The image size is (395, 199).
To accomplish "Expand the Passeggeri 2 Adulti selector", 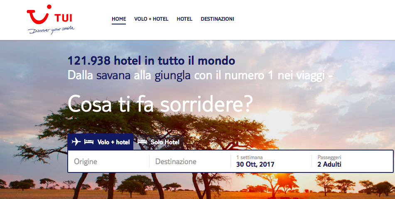I will [x=352, y=161].
